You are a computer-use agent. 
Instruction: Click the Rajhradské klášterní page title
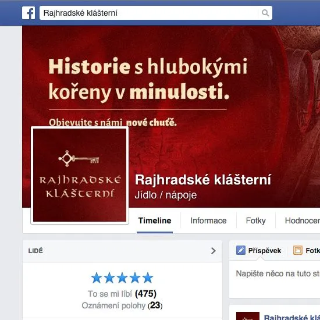coord(203,180)
